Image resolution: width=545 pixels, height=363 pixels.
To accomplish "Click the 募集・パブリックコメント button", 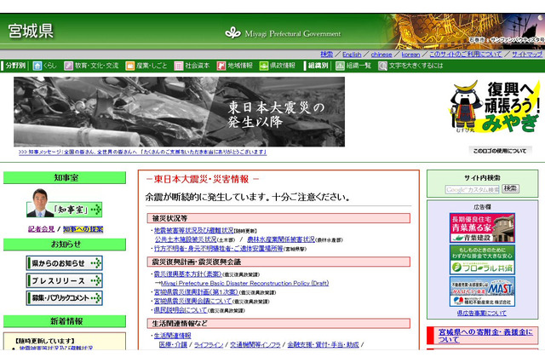I will [x=65, y=298].
